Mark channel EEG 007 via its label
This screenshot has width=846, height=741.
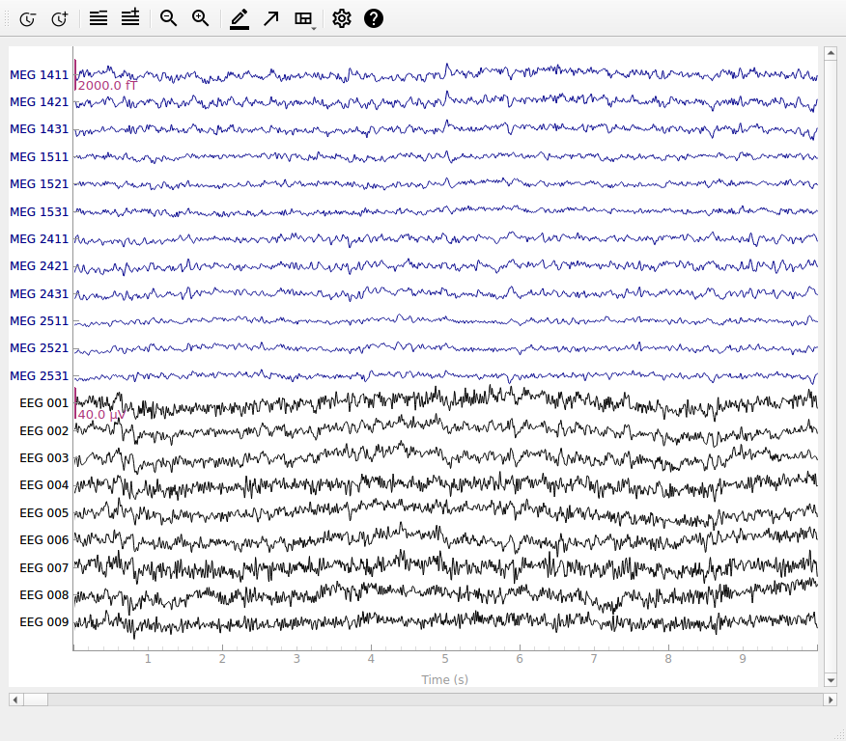click(x=44, y=568)
